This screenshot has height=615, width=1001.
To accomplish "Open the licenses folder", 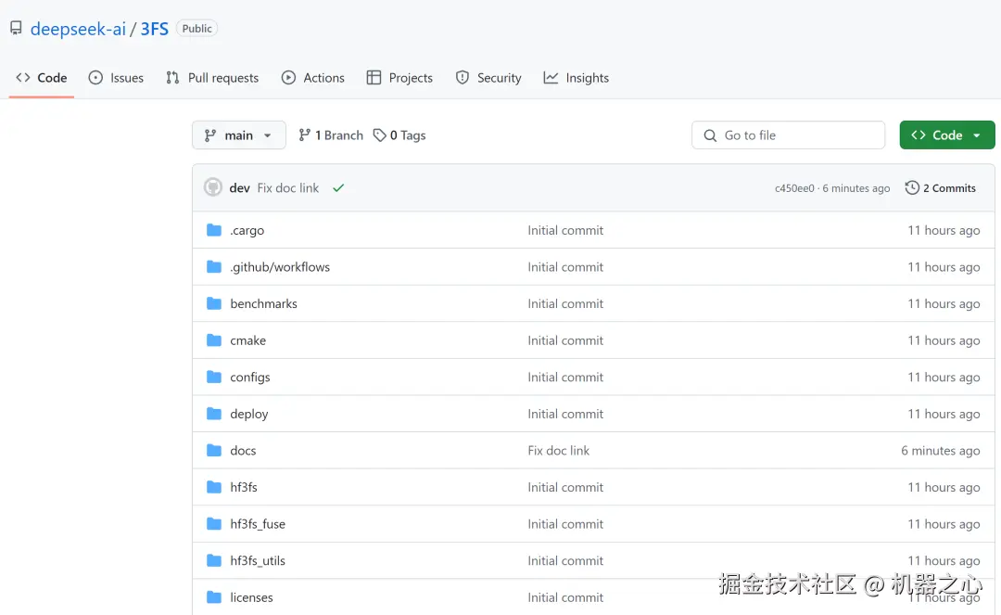I will pos(251,597).
